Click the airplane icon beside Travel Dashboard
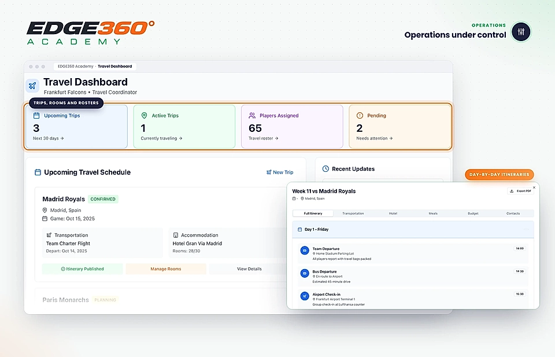Image resolution: width=555 pixels, height=357 pixels. coord(32,86)
